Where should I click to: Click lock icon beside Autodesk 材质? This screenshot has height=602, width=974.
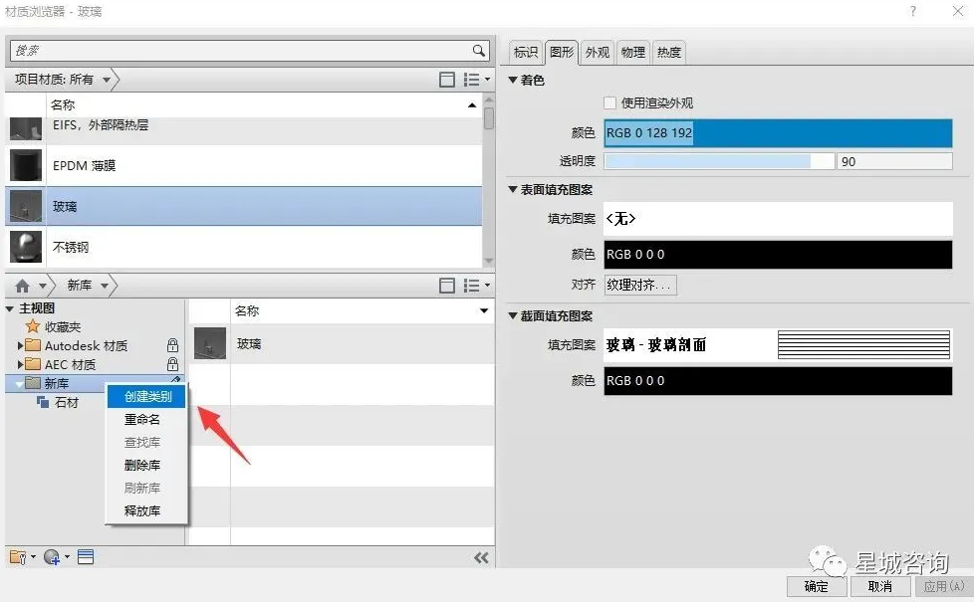172,345
